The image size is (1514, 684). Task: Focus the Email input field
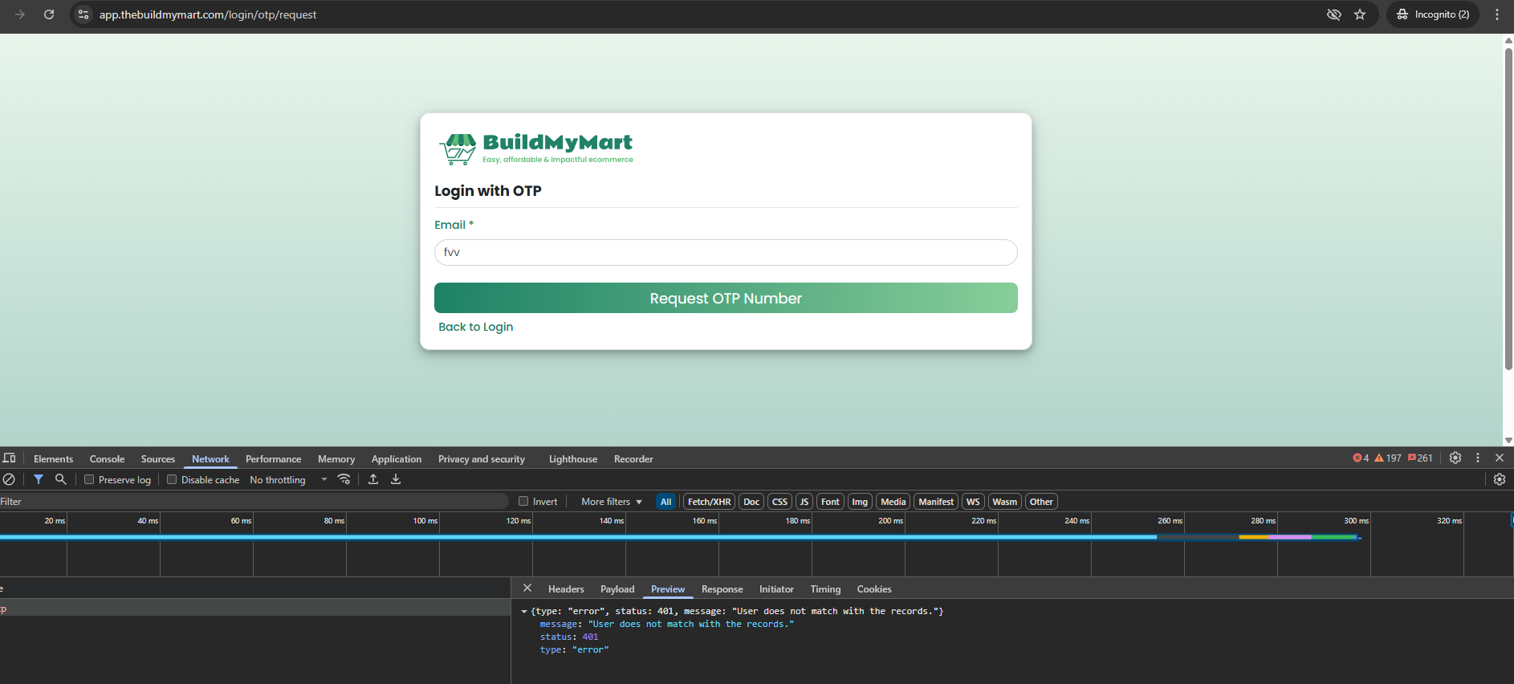point(726,252)
